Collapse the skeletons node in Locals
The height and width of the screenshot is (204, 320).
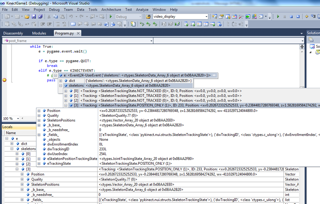point(12,149)
